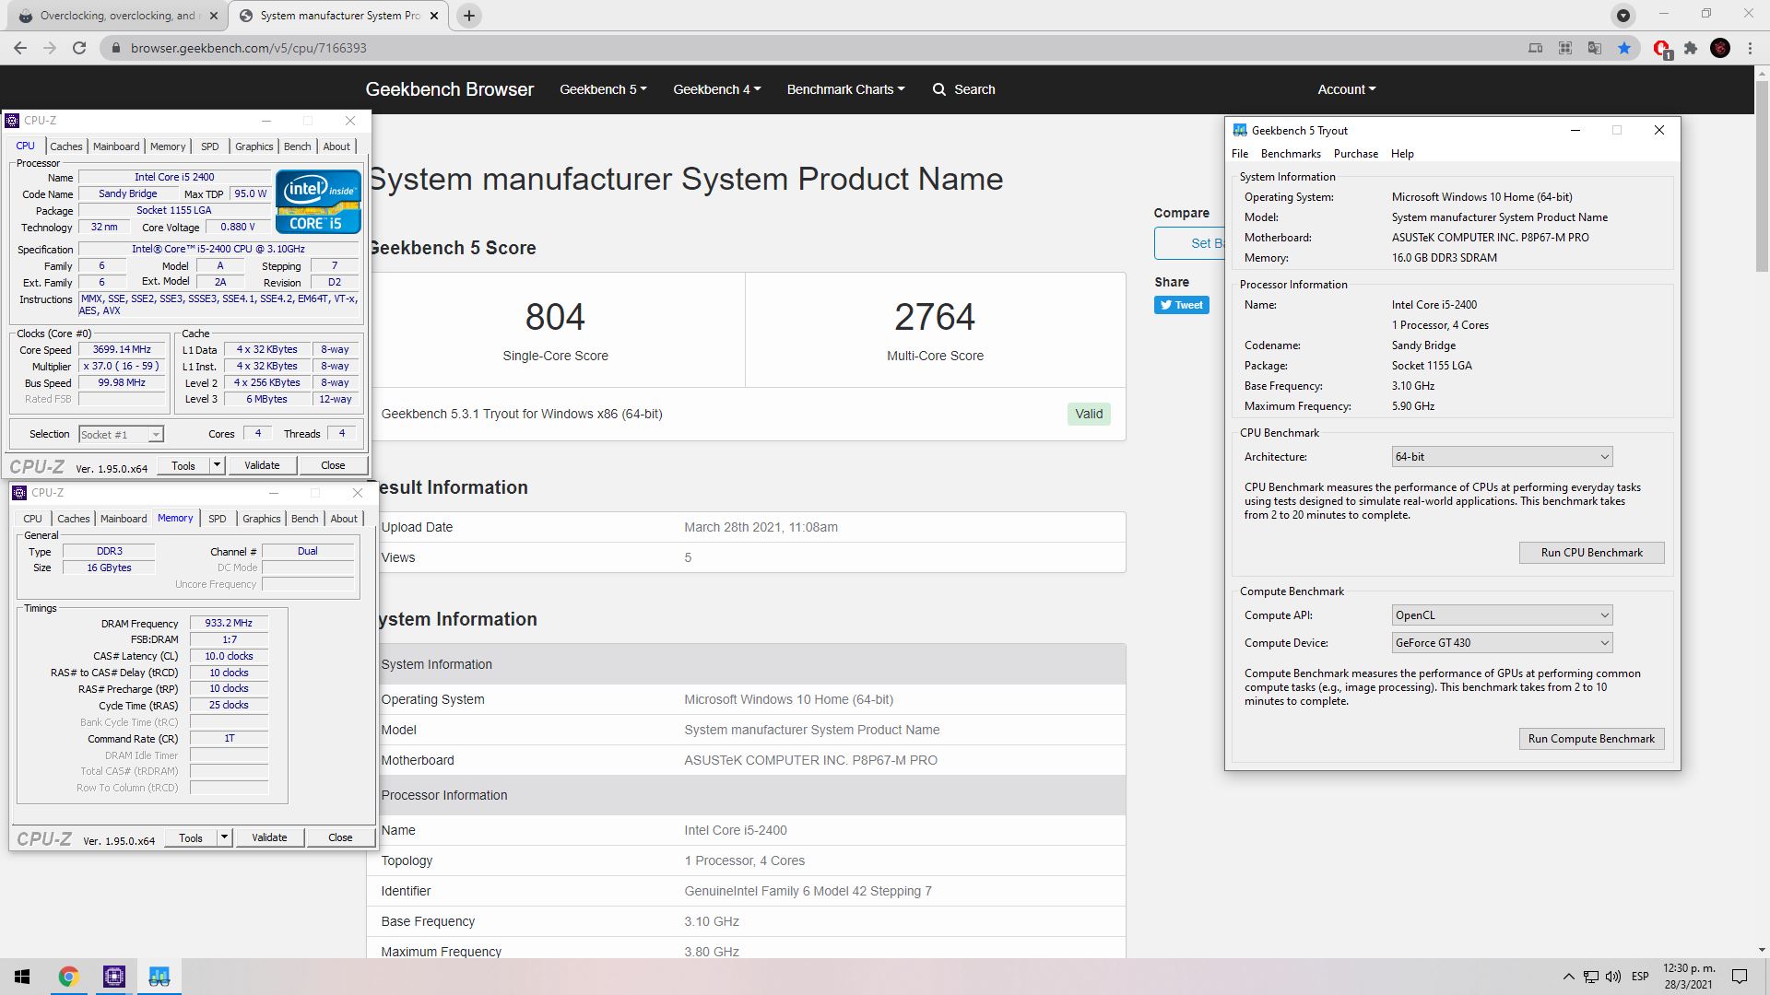Image resolution: width=1770 pixels, height=995 pixels.
Task: Open the Windows Start menu
Action: pos(22,977)
